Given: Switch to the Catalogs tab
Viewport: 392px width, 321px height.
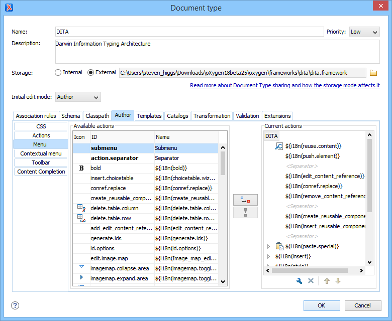Looking at the screenshot, I should click(x=177, y=116).
